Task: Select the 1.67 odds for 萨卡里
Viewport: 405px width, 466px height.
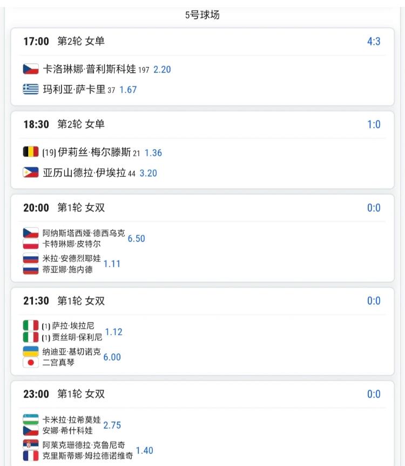Action: pyautogui.click(x=128, y=90)
